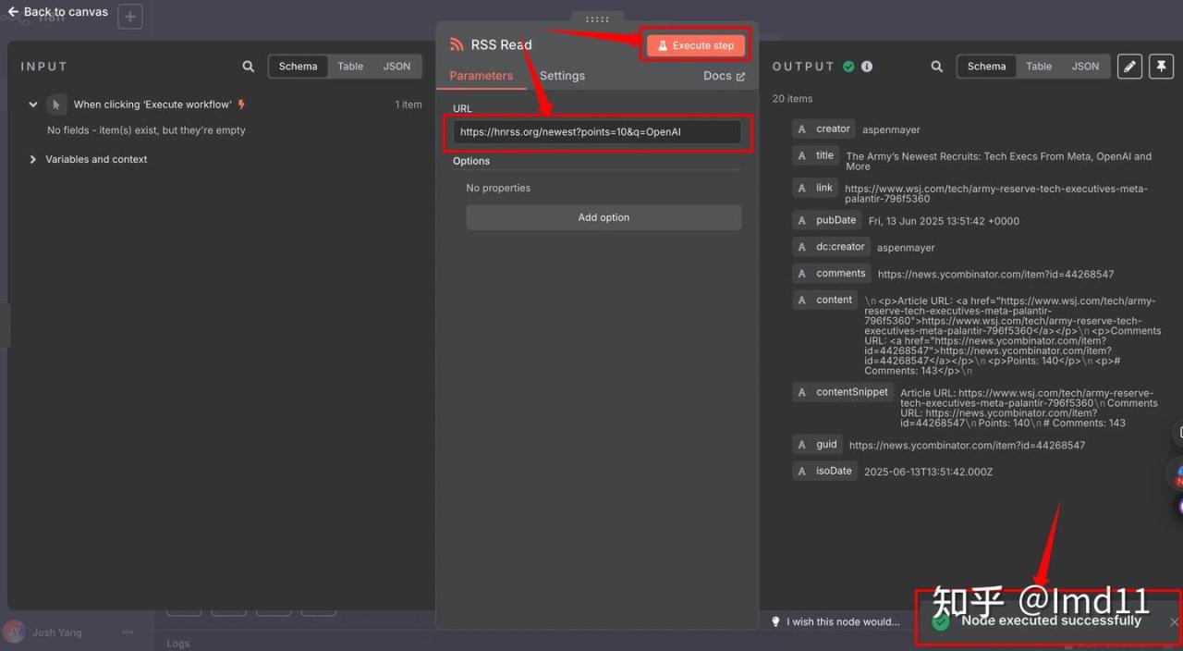Select the Parameters tab
Screen dimensions: 1183x651
[481, 76]
